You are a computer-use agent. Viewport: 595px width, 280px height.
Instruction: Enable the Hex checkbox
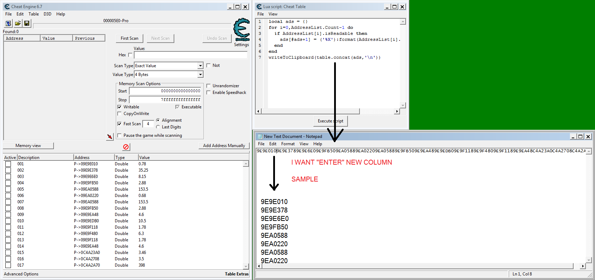[130, 55]
